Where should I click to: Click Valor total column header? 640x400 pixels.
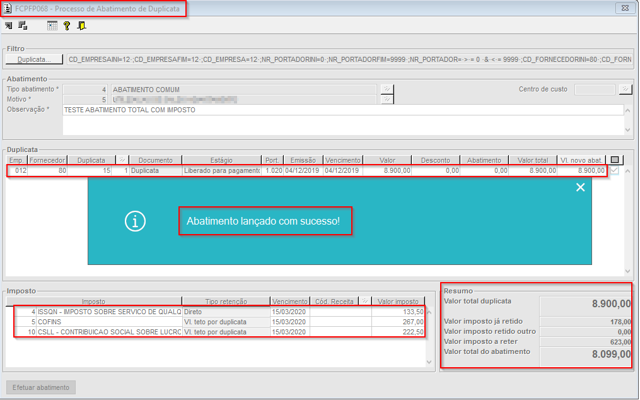point(533,160)
